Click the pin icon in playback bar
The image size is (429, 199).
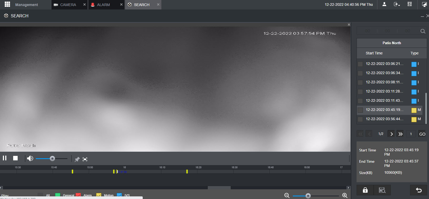77,159
